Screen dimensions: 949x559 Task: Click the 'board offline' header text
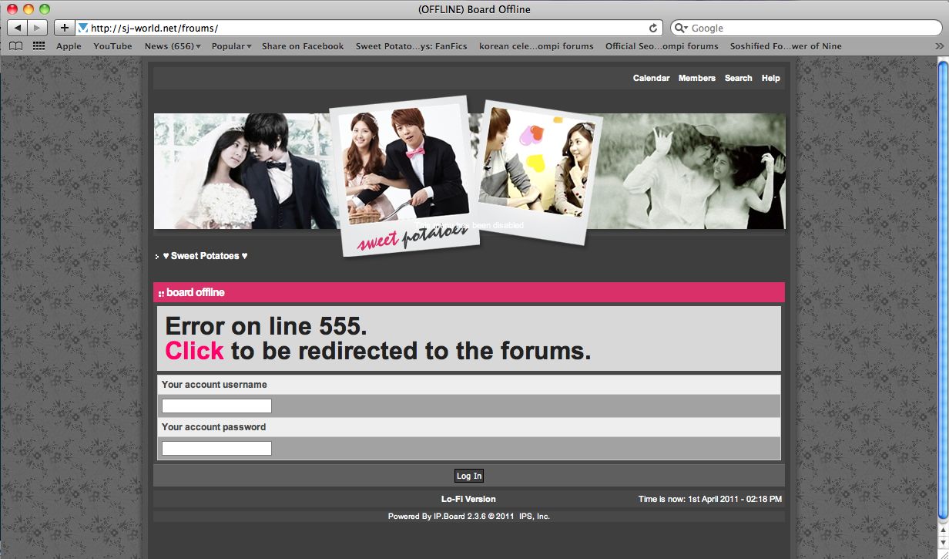(196, 293)
